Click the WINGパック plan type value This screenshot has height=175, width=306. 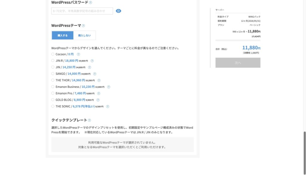tap(254, 17)
